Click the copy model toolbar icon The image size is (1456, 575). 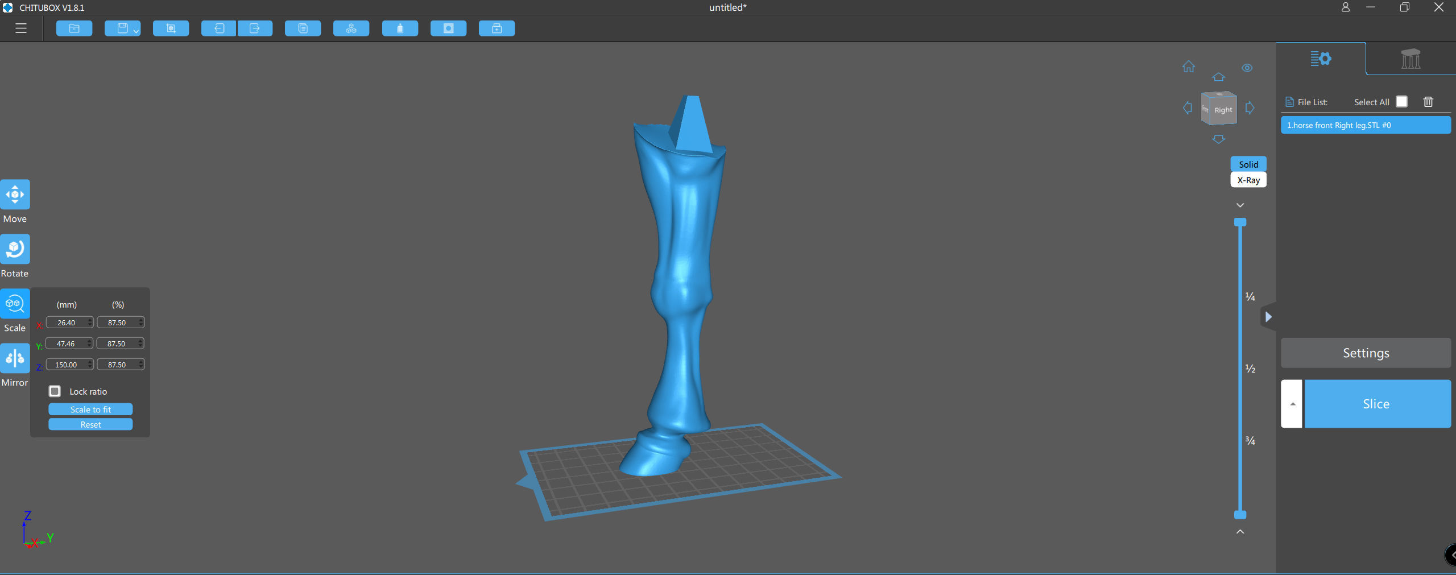(303, 28)
